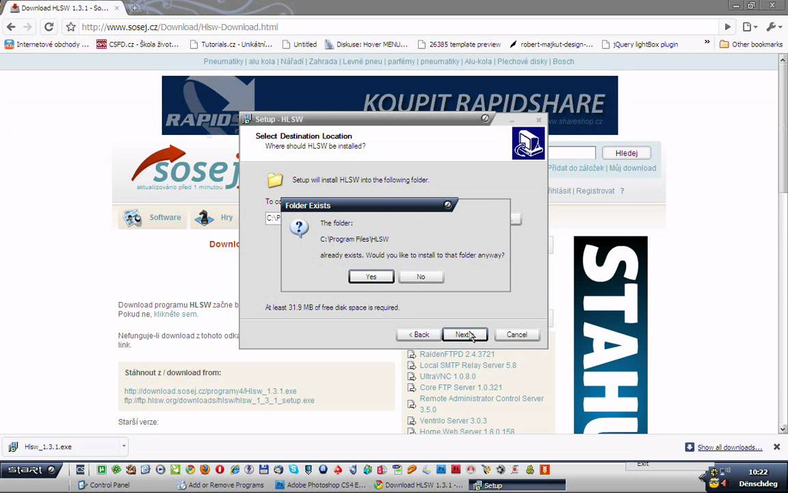Image resolution: width=788 pixels, height=493 pixels.
Task: Open robert-majkut-design bookmark
Action: pyautogui.click(x=551, y=45)
